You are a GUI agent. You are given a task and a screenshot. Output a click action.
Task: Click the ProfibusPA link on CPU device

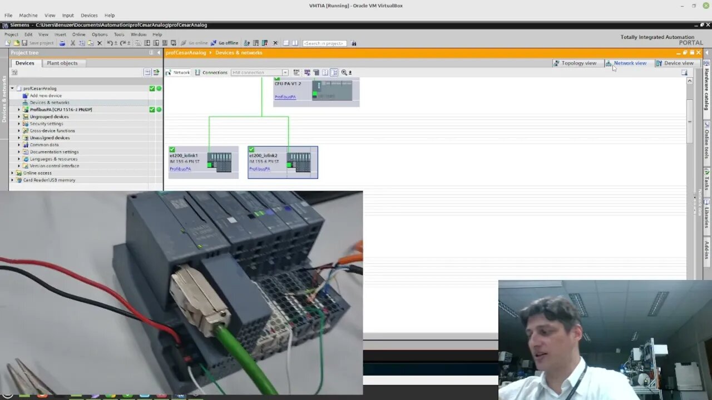pyautogui.click(x=285, y=97)
